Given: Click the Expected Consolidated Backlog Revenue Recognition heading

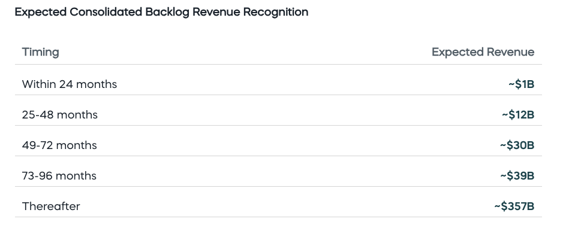Looking at the screenshot, I should click(161, 13).
